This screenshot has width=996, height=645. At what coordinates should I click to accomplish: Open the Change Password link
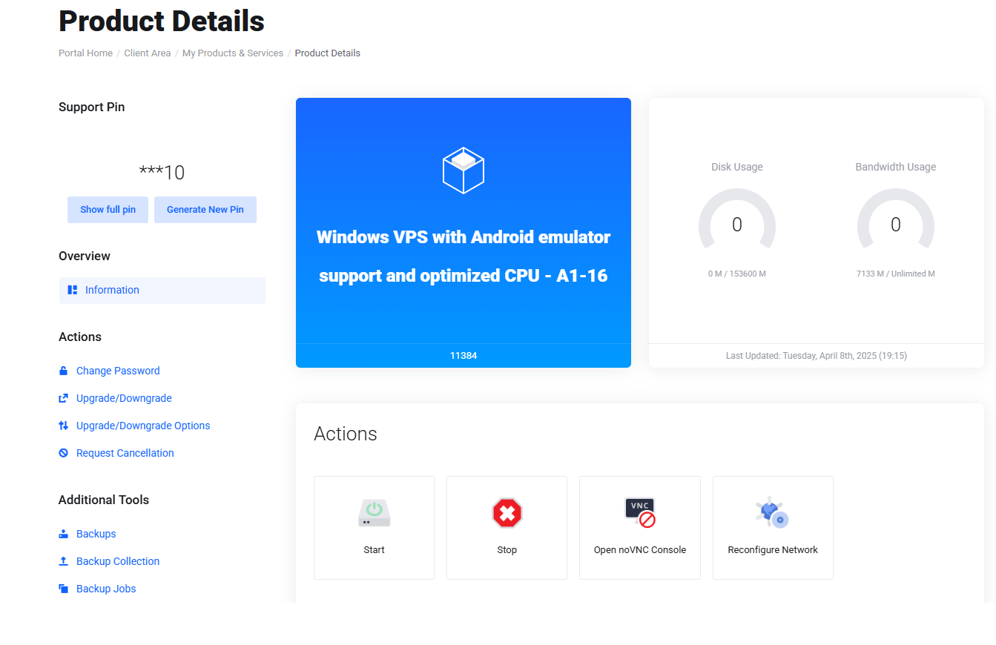point(118,371)
